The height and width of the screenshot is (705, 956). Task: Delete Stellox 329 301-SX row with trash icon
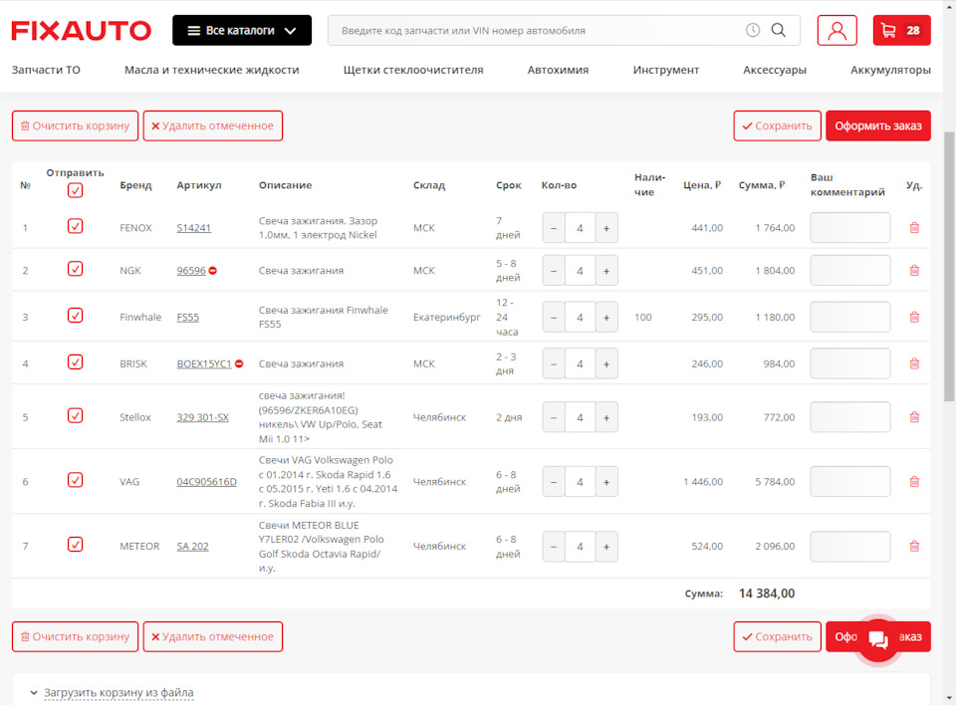point(914,417)
